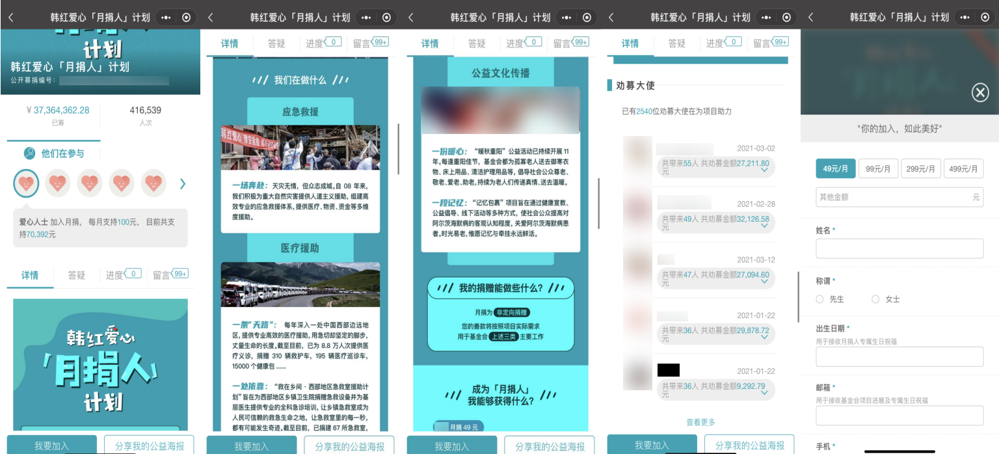The width and height of the screenshot is (999, 454).
Task: Tap 我要加入 on the 劝募大使 screen
Action: click(652, 446)
